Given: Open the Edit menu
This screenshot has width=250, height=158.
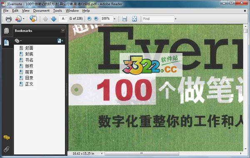Looking at the screenshot, I should [15, 10].
